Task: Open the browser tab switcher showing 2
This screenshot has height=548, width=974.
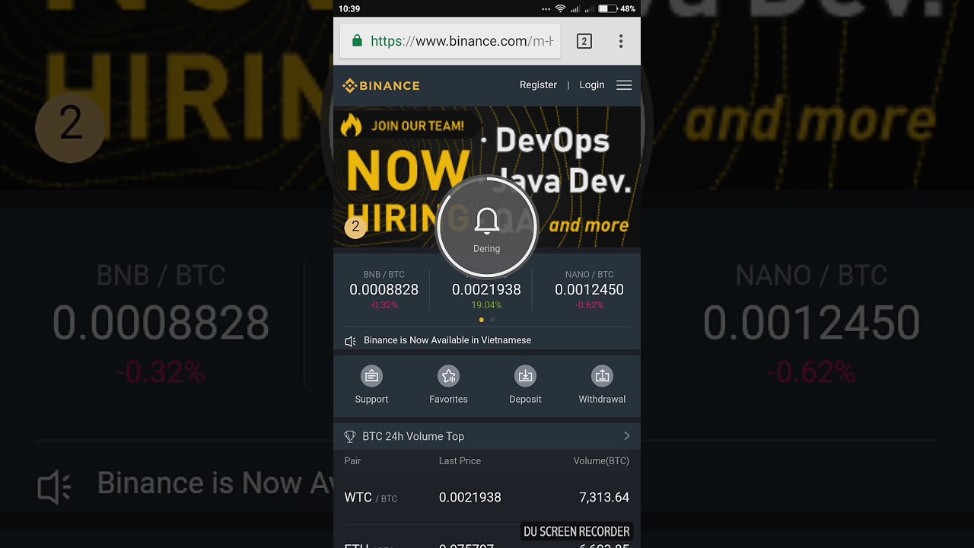Action: pos(584,41)
